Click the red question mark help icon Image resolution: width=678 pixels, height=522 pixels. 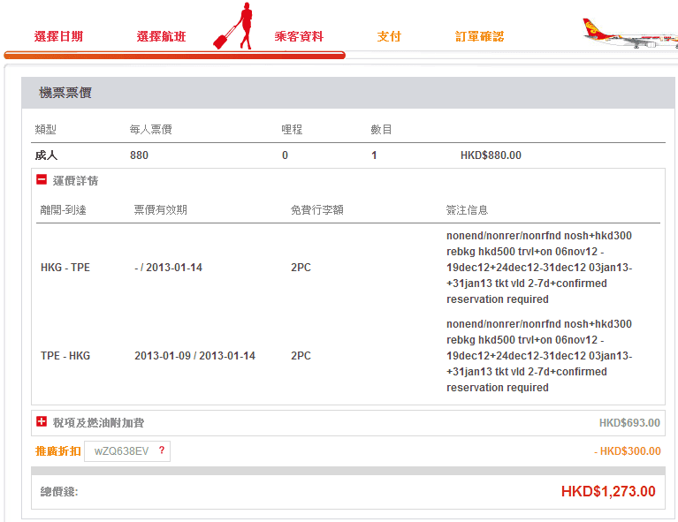(x=162, y=450)
